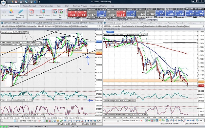This screenshot has height=128, width=205.
Task: Click the yellow lines icon in left chart toolbar
Action: (x=58, y=121)
